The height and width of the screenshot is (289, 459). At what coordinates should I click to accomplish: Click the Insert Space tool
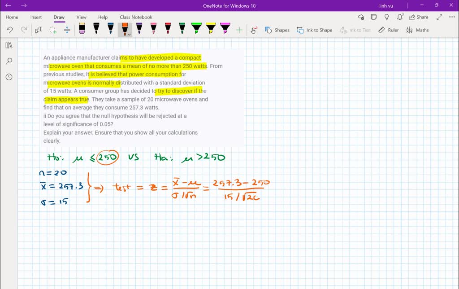point(67,30)
